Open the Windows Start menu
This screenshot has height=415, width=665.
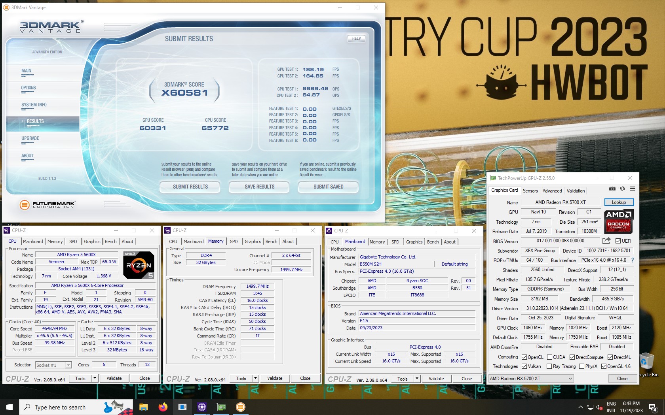click(x=9, y=407)
